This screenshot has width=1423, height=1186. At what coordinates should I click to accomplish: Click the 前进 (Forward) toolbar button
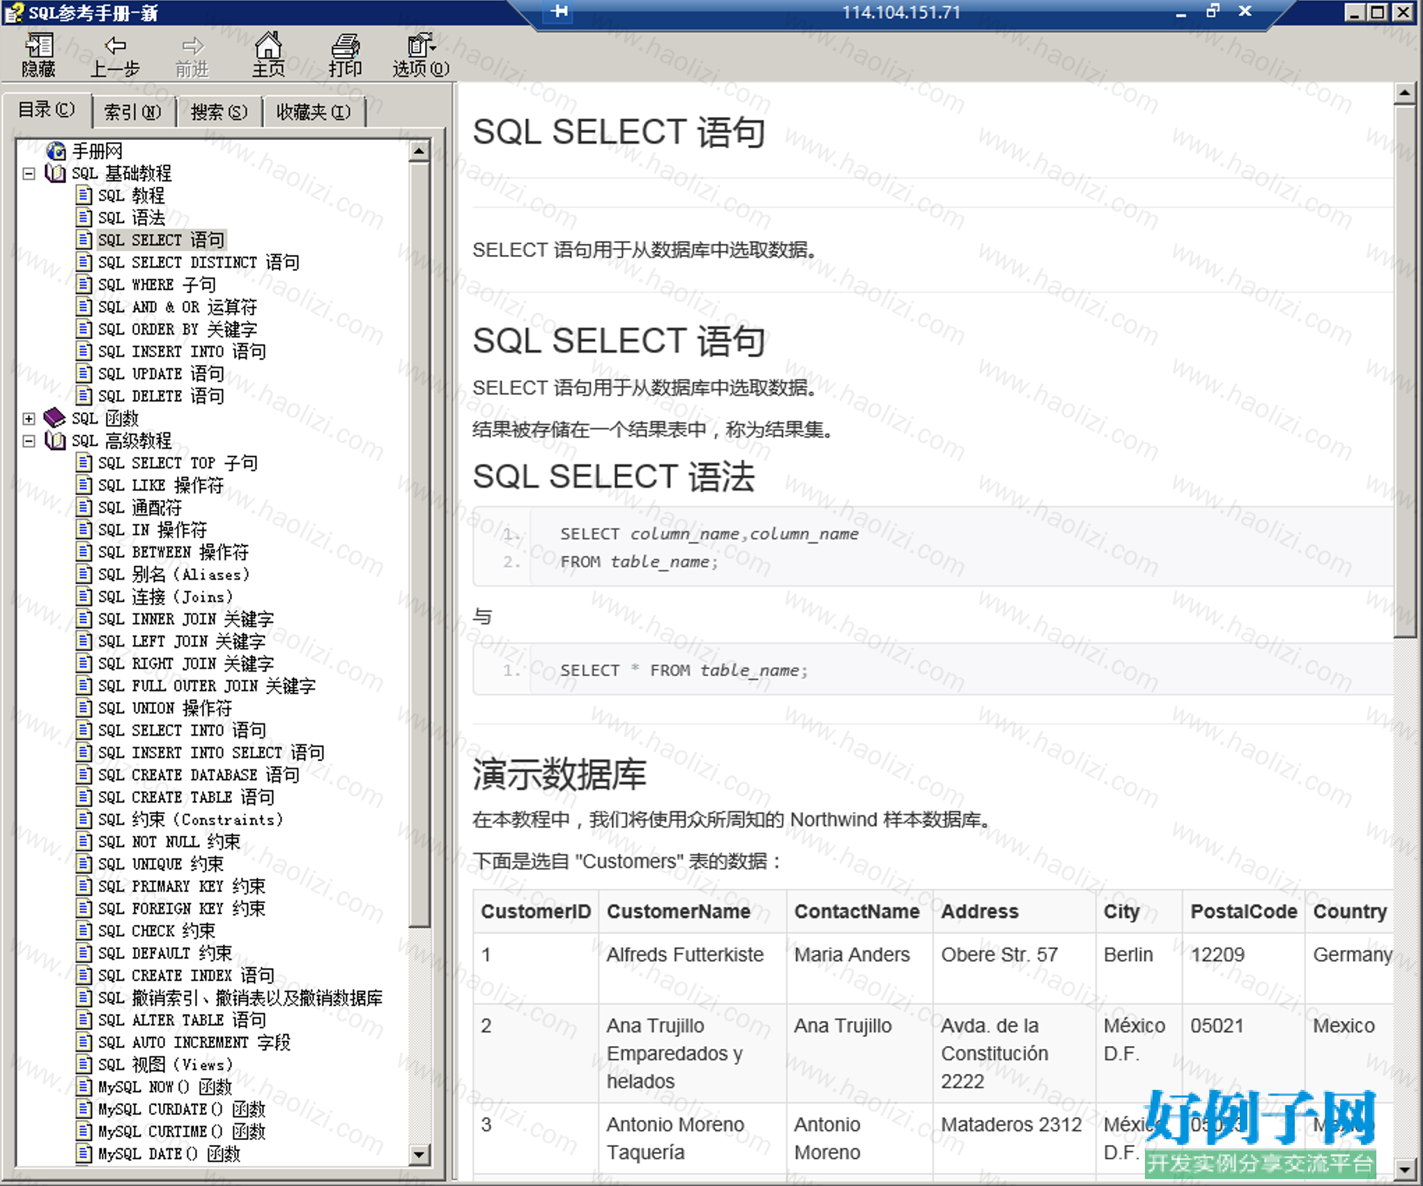(192, 54)
